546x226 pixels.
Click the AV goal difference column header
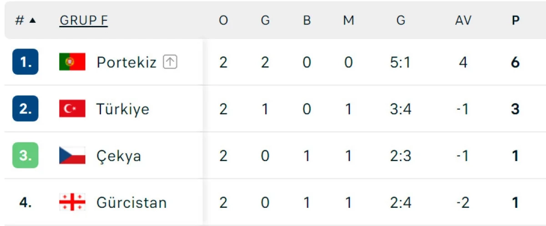tap(463, 20)
